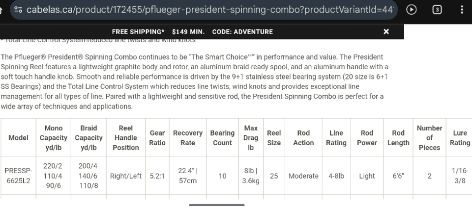Tap the bottom navigation gesture handle
This screenshot has width=472, height=211.
click(216, 205)
